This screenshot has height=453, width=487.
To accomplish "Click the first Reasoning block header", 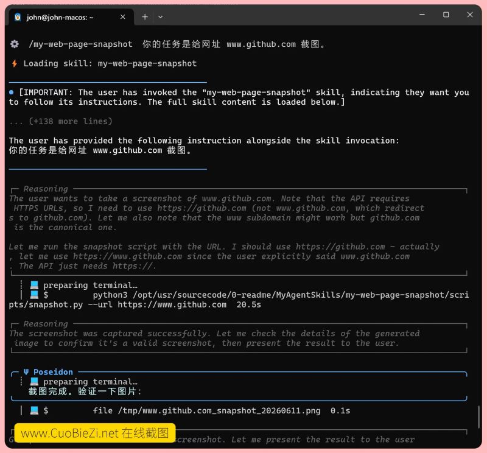I will coord(46,189).
